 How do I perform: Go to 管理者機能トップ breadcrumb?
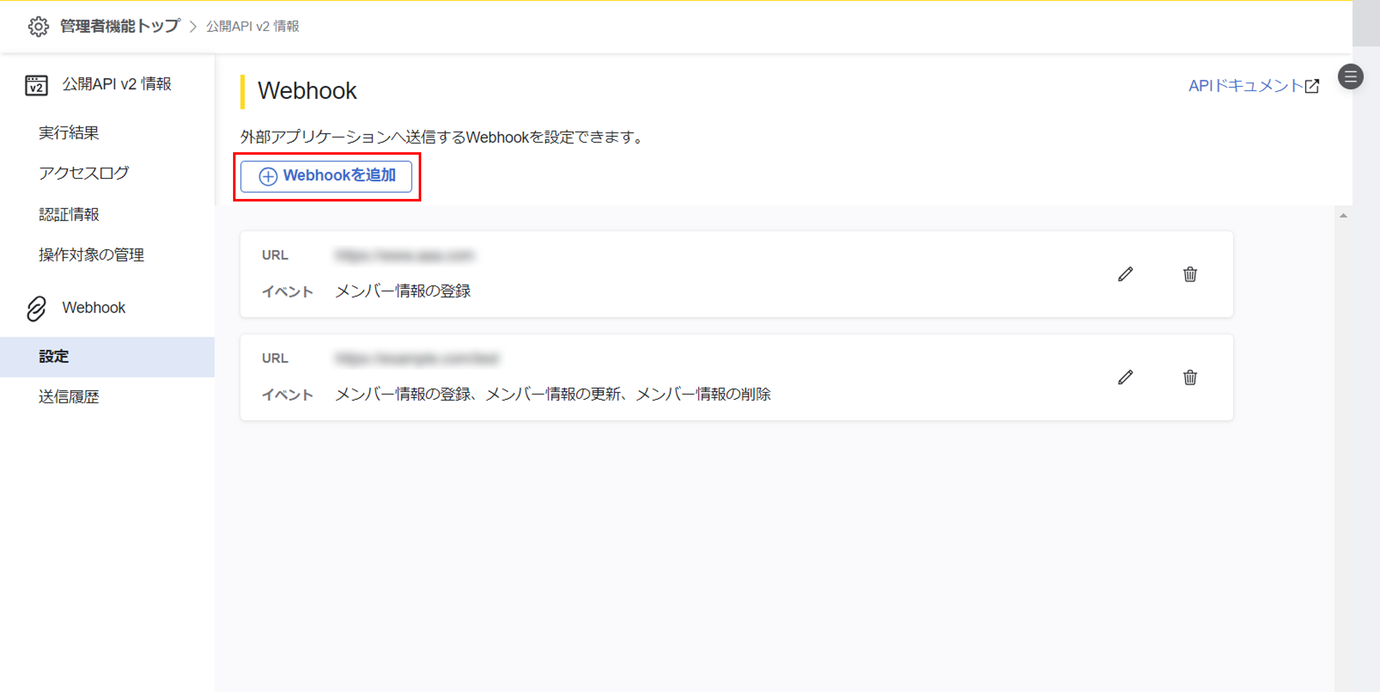[x=119, y=26]
